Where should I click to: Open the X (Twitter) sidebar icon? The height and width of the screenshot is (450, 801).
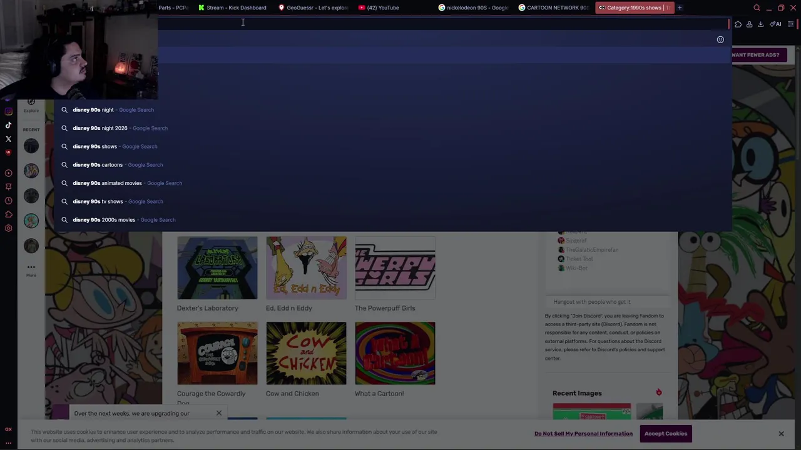click(x=8, y=139)
